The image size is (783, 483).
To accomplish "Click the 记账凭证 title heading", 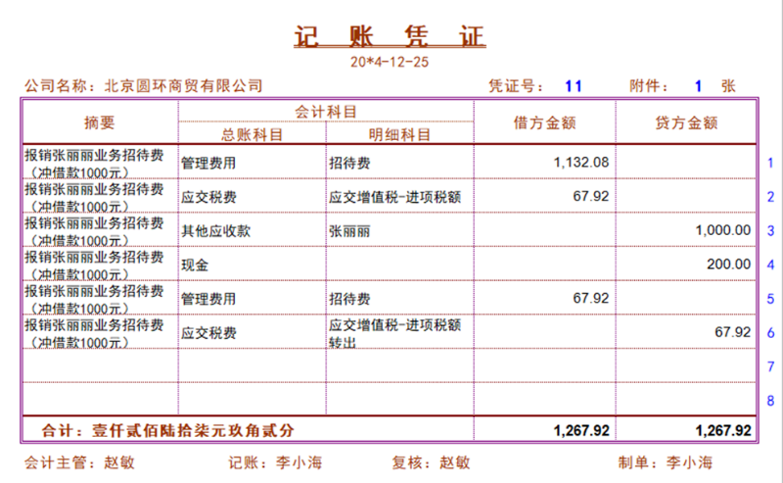I will click(390, 37).
